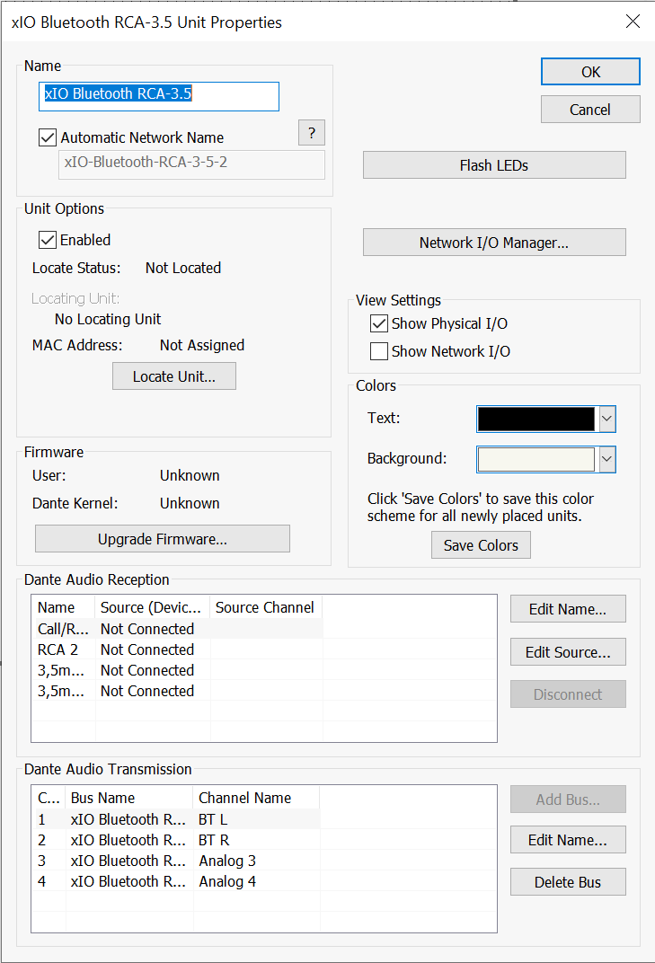Click the Source Channel column header

click(x=266, y=607)
